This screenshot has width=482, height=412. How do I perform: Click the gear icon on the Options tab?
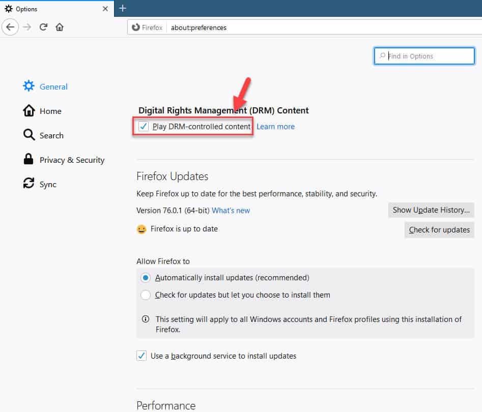pyautogui.click(x=9, y=9)
